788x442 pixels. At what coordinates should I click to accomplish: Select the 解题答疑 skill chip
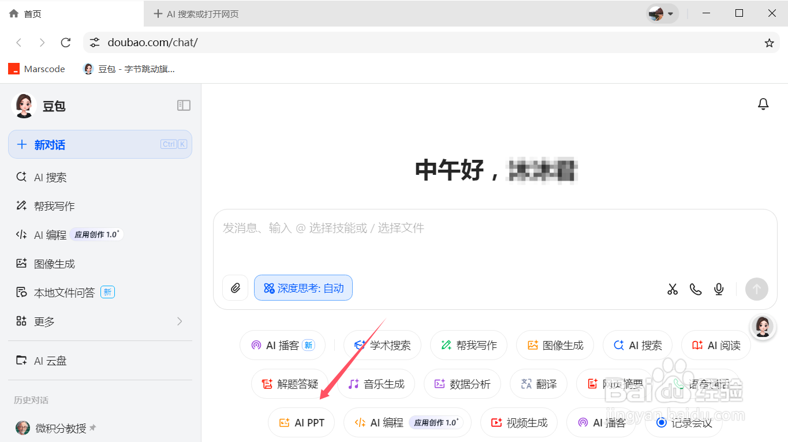click(x=290, y=384)
